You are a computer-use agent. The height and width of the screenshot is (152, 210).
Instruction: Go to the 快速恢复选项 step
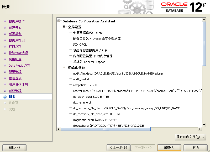pyautogui.click(x=18, y=53)
